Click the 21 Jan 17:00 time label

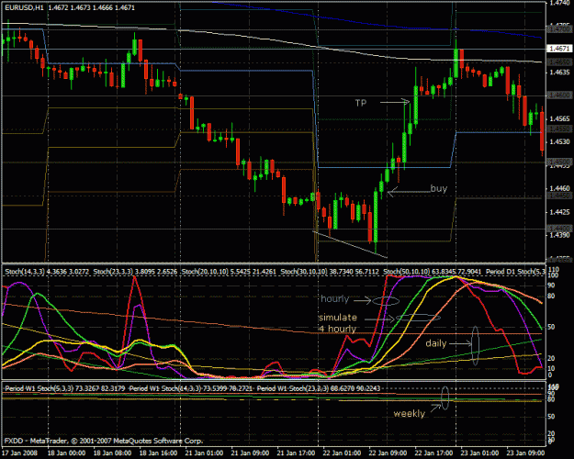click(x=296, y=453)
